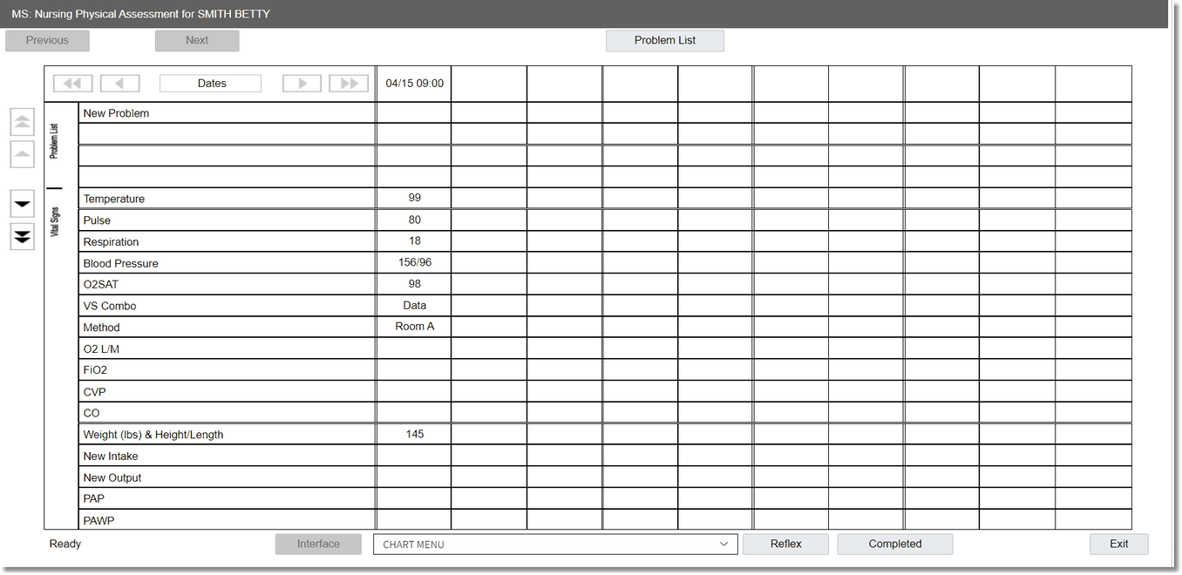Advance one date with single-right arrow
Viewport: 1182px width, 575px height.
[302, 84]
